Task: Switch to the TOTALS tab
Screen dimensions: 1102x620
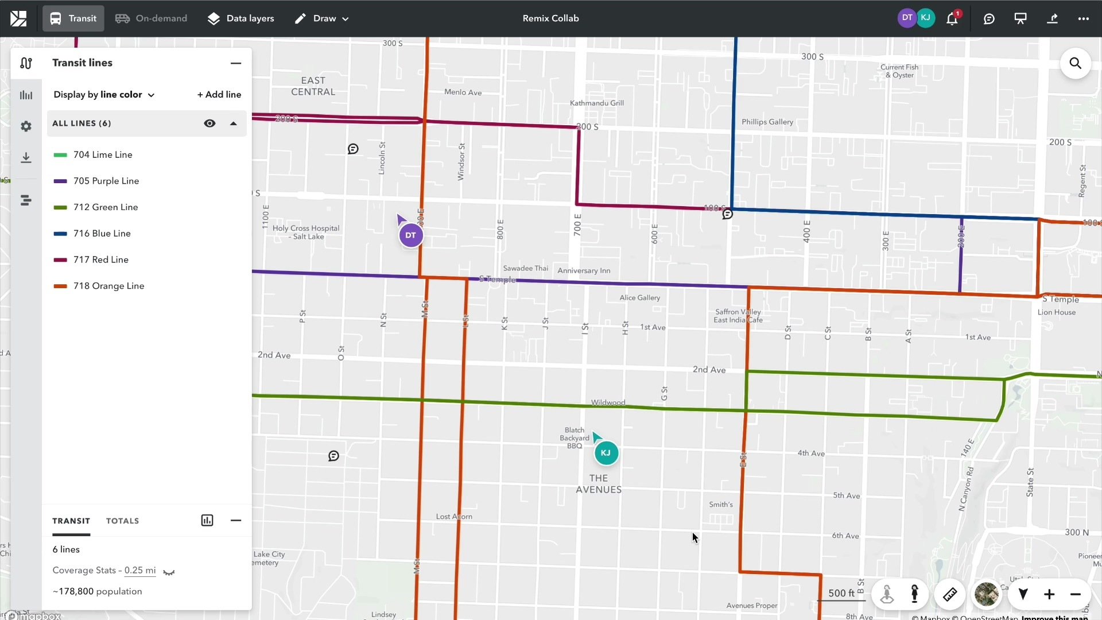Action: coord(122,521)
